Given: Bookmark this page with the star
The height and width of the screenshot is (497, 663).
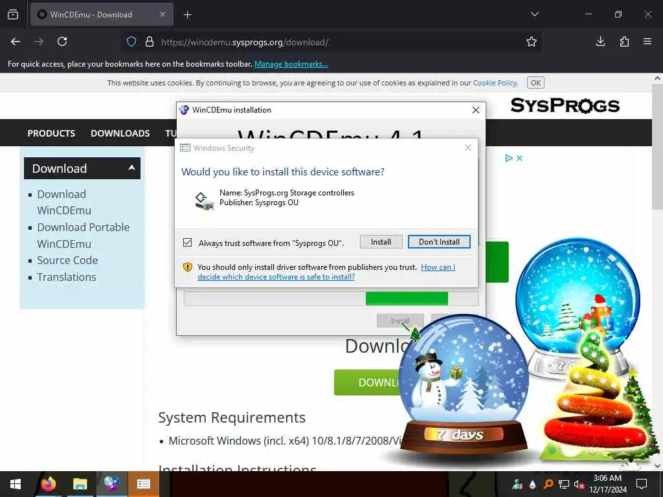Looking at the screenshot, I should [x=532, y=41].
